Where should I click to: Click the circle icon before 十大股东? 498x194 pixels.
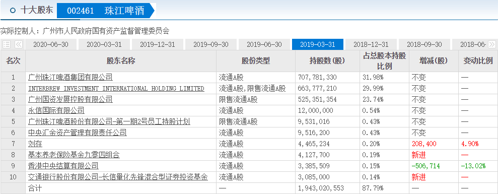(13, 10)
